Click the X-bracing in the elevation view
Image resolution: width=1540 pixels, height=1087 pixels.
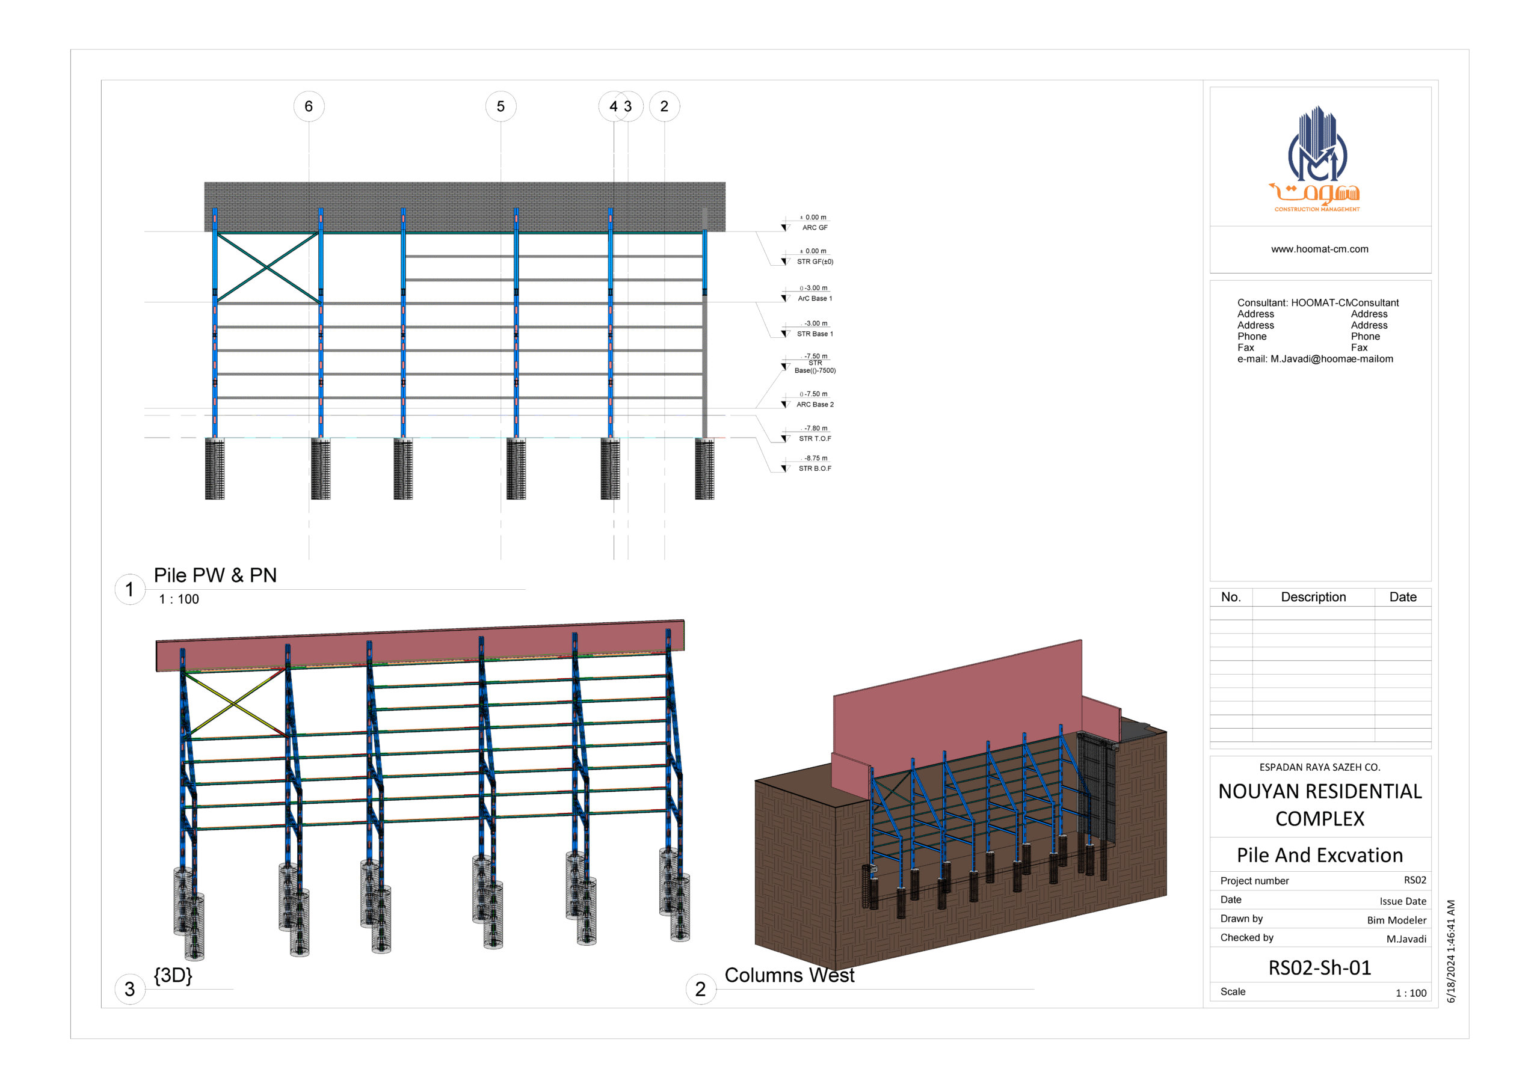[x=267, y=268]
